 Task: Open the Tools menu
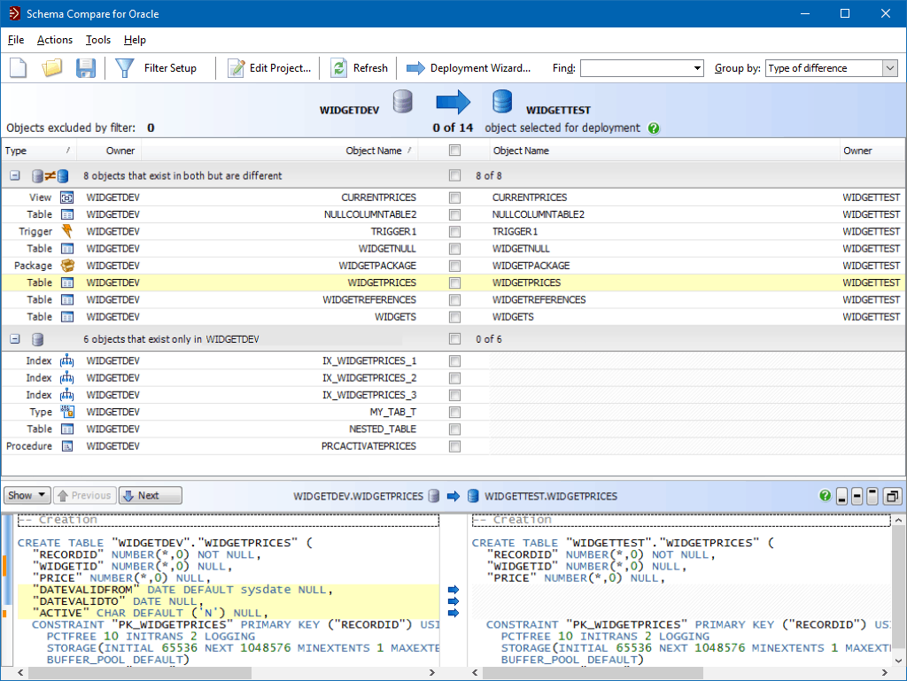pos(98,40)
